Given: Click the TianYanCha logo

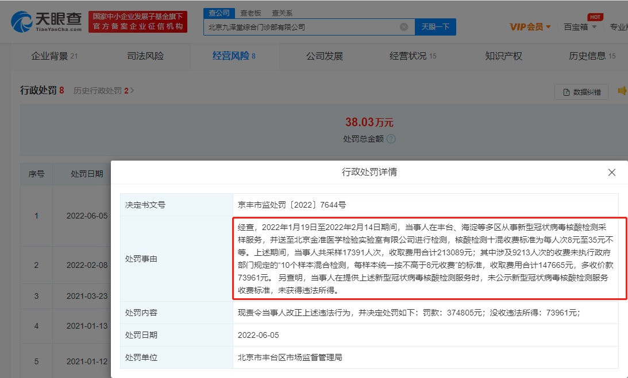Looking at the screenshot, I should point(47,21).
